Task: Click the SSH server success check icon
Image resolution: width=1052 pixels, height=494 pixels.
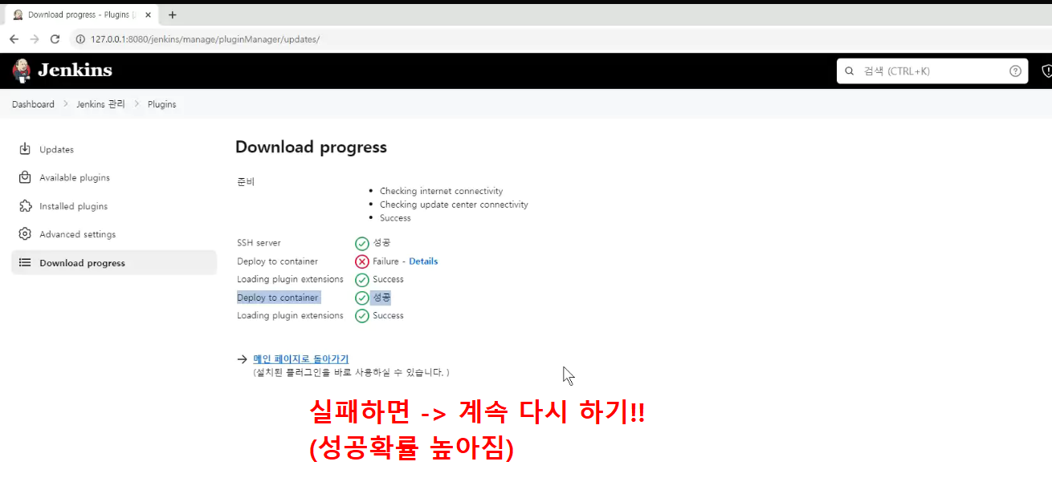Action: pos(362,243)
